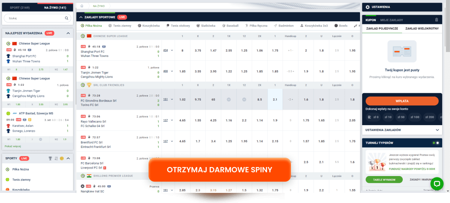Select Piłka Ręczna sport filter

tap(256, 26)
